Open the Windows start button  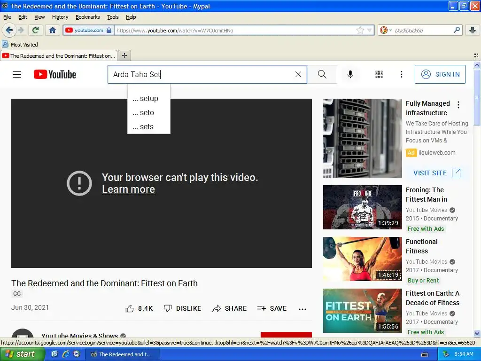[22, 354]
